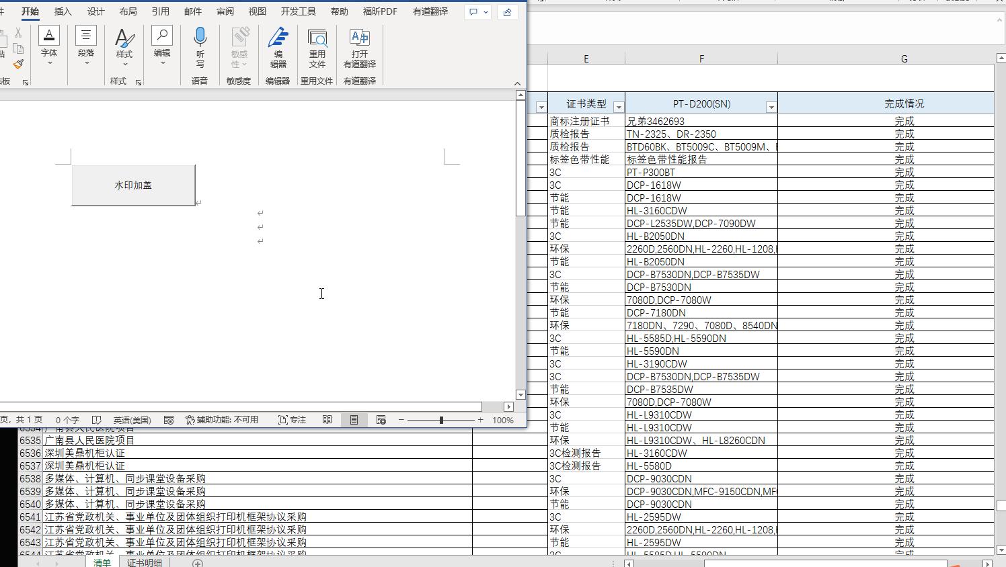Click the Share icon in Word ribbon
Image resolution: width=1006 pixels, height=567 pixels.
coord(508,12)
